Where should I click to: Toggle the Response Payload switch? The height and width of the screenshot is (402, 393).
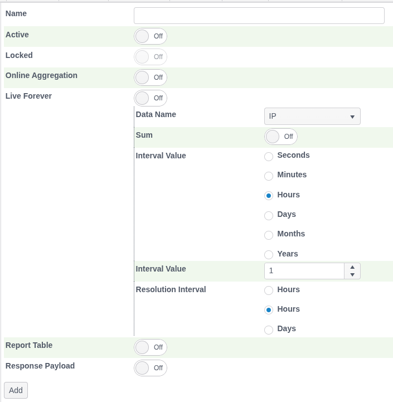pos(151,368)
